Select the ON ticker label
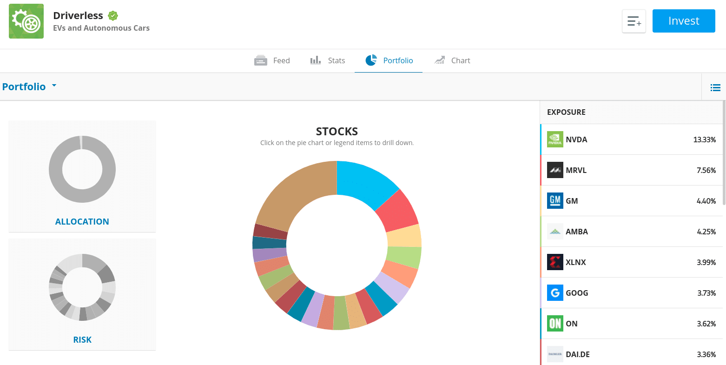This screenshot has height=365, width=726. click(x=572, y=324)
